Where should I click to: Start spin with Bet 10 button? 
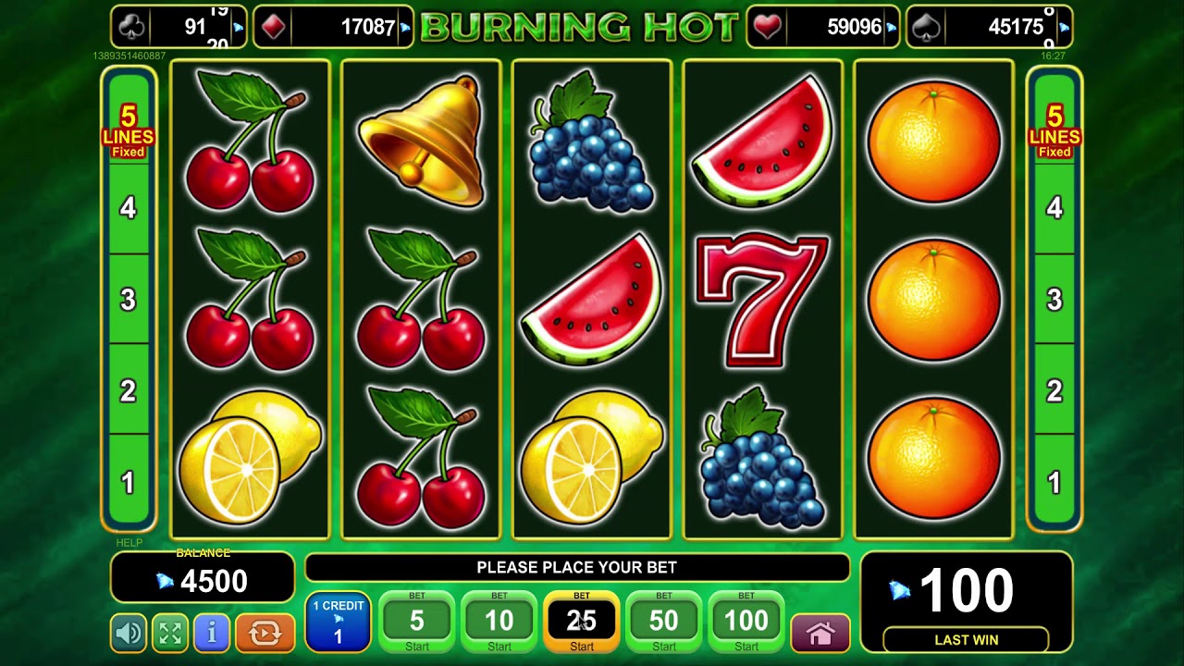(x=499, y=622)
